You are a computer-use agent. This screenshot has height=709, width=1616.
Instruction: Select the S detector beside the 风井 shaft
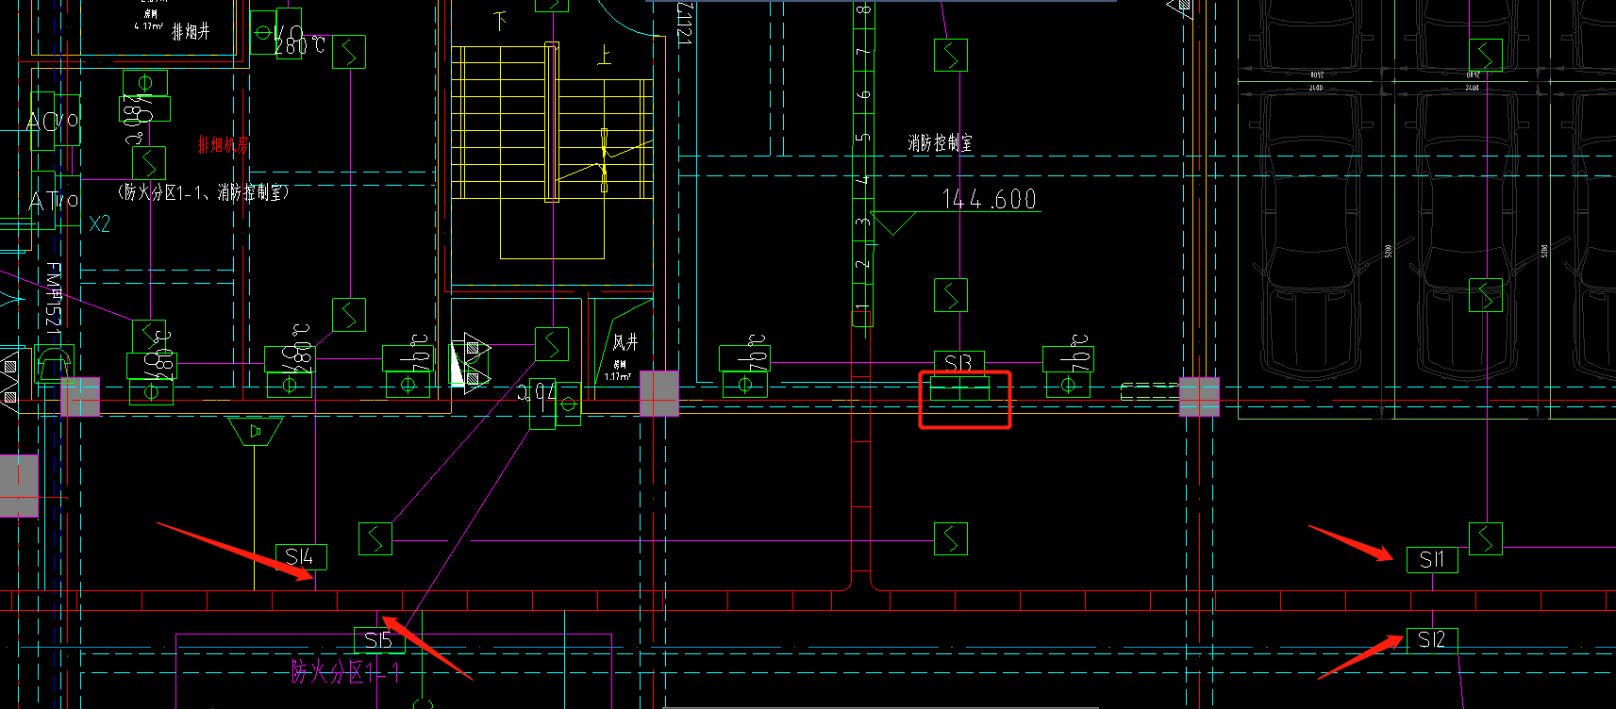pos(552,344)
